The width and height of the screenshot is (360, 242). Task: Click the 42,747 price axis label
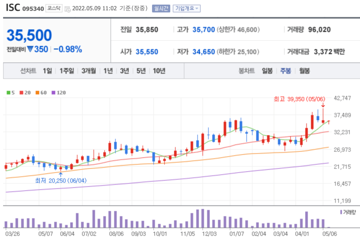[x=342, y=98]
